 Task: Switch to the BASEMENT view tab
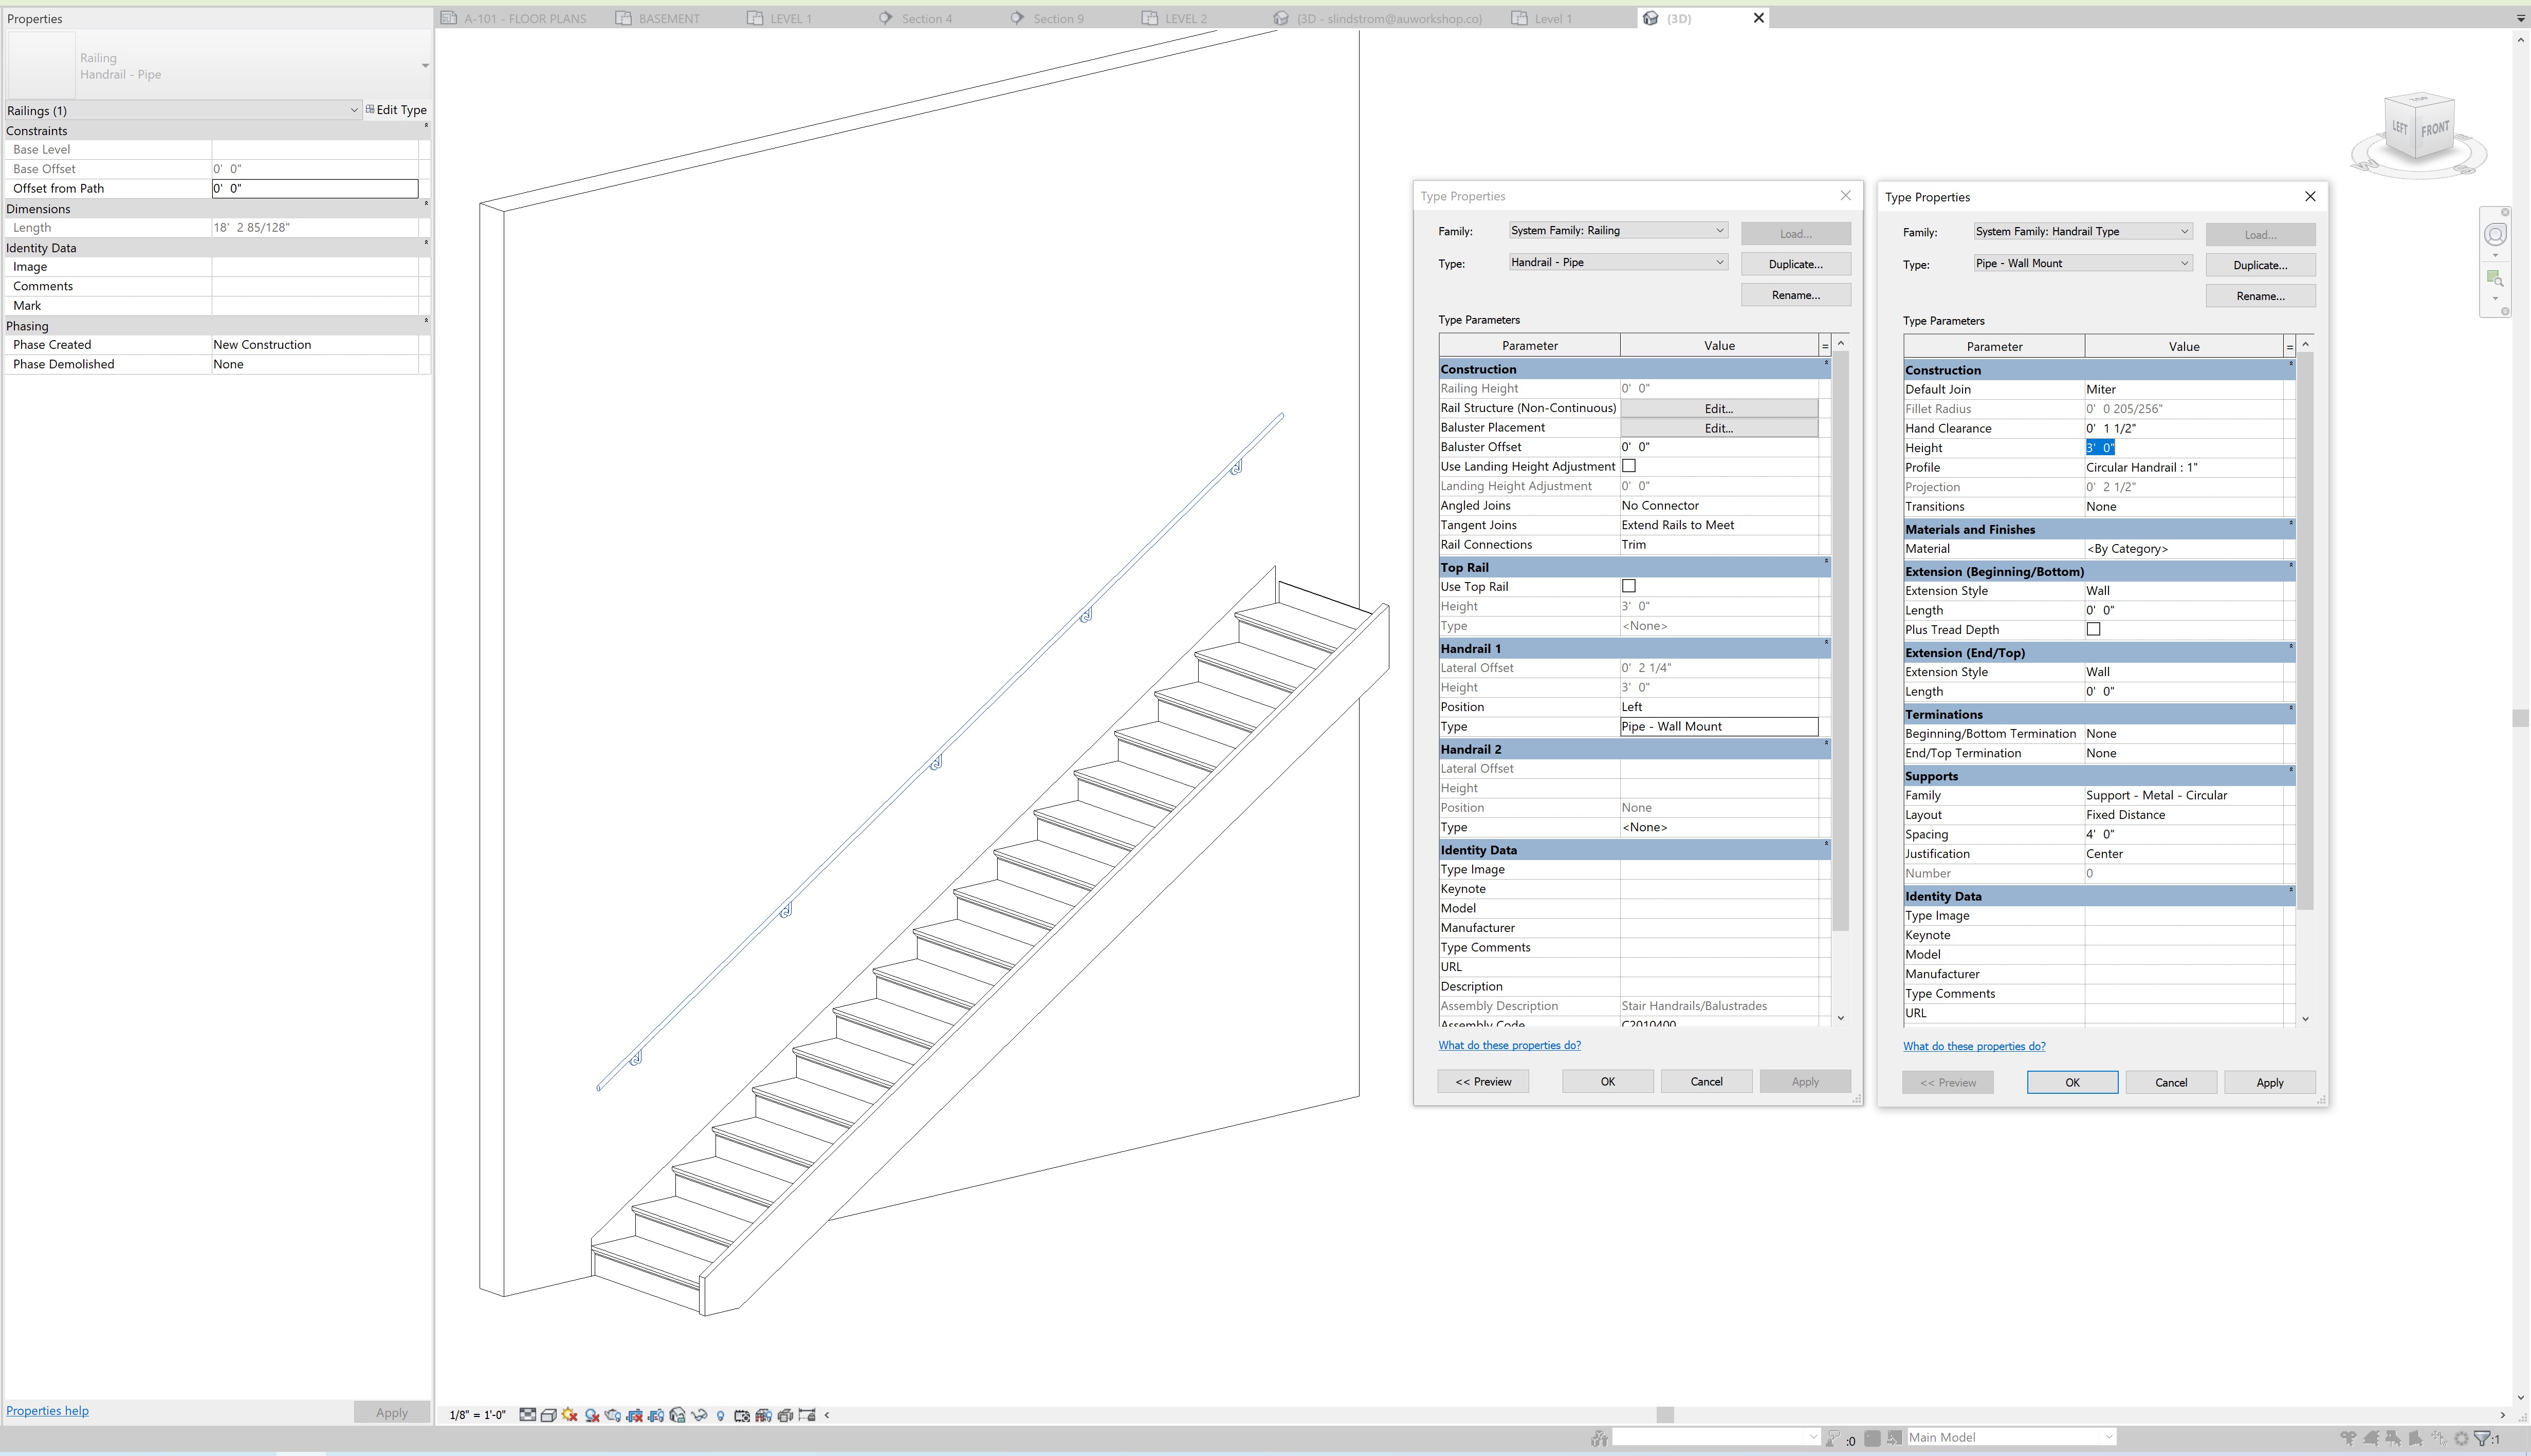click(657, 18)
